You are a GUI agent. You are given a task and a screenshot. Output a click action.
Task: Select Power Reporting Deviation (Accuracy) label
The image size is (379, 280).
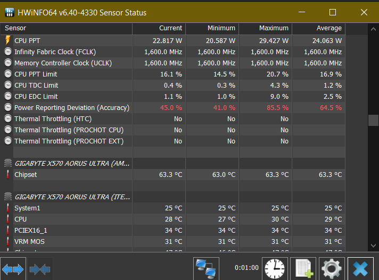72,108
